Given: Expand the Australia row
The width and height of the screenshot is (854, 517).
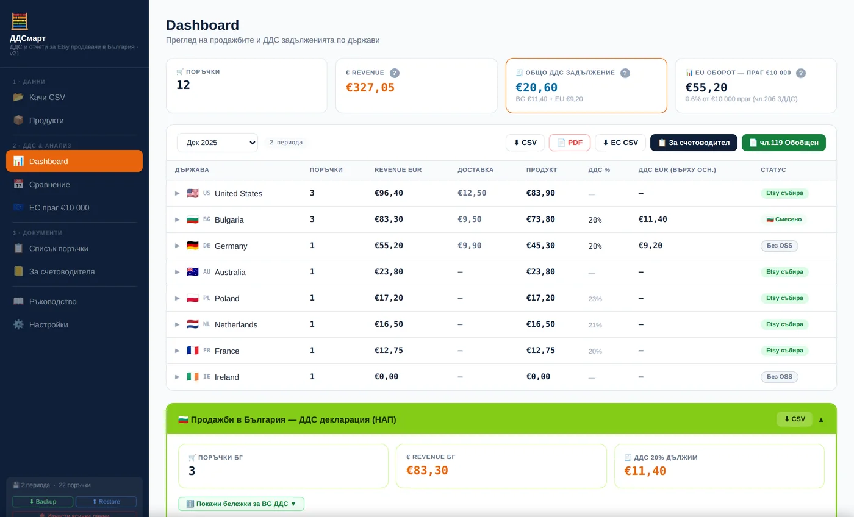Looking at the screenshot, I should tap(178, 272).
